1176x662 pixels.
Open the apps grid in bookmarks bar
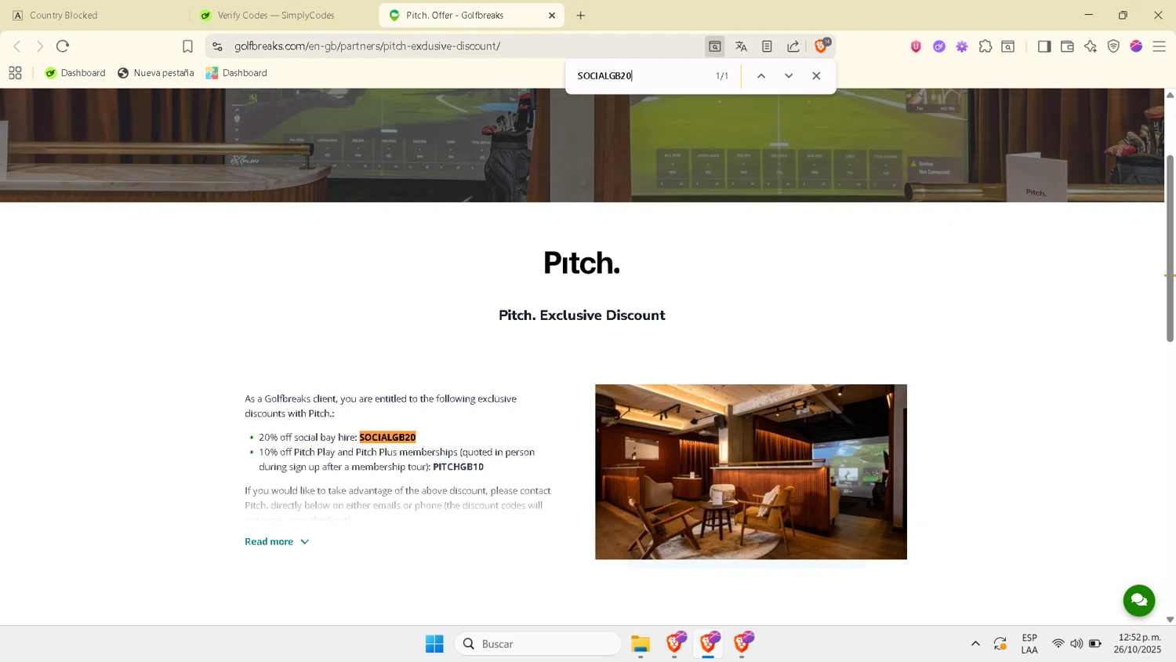[x=15, y=73]
